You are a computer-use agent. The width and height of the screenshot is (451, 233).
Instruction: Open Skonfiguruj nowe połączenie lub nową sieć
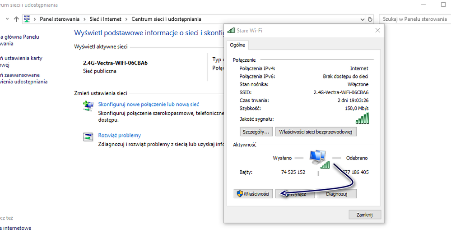(x=149, y=104)
